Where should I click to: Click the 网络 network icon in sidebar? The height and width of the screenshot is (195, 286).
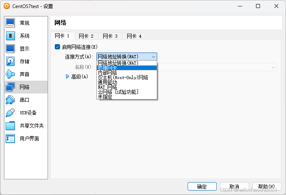point(10,87)
